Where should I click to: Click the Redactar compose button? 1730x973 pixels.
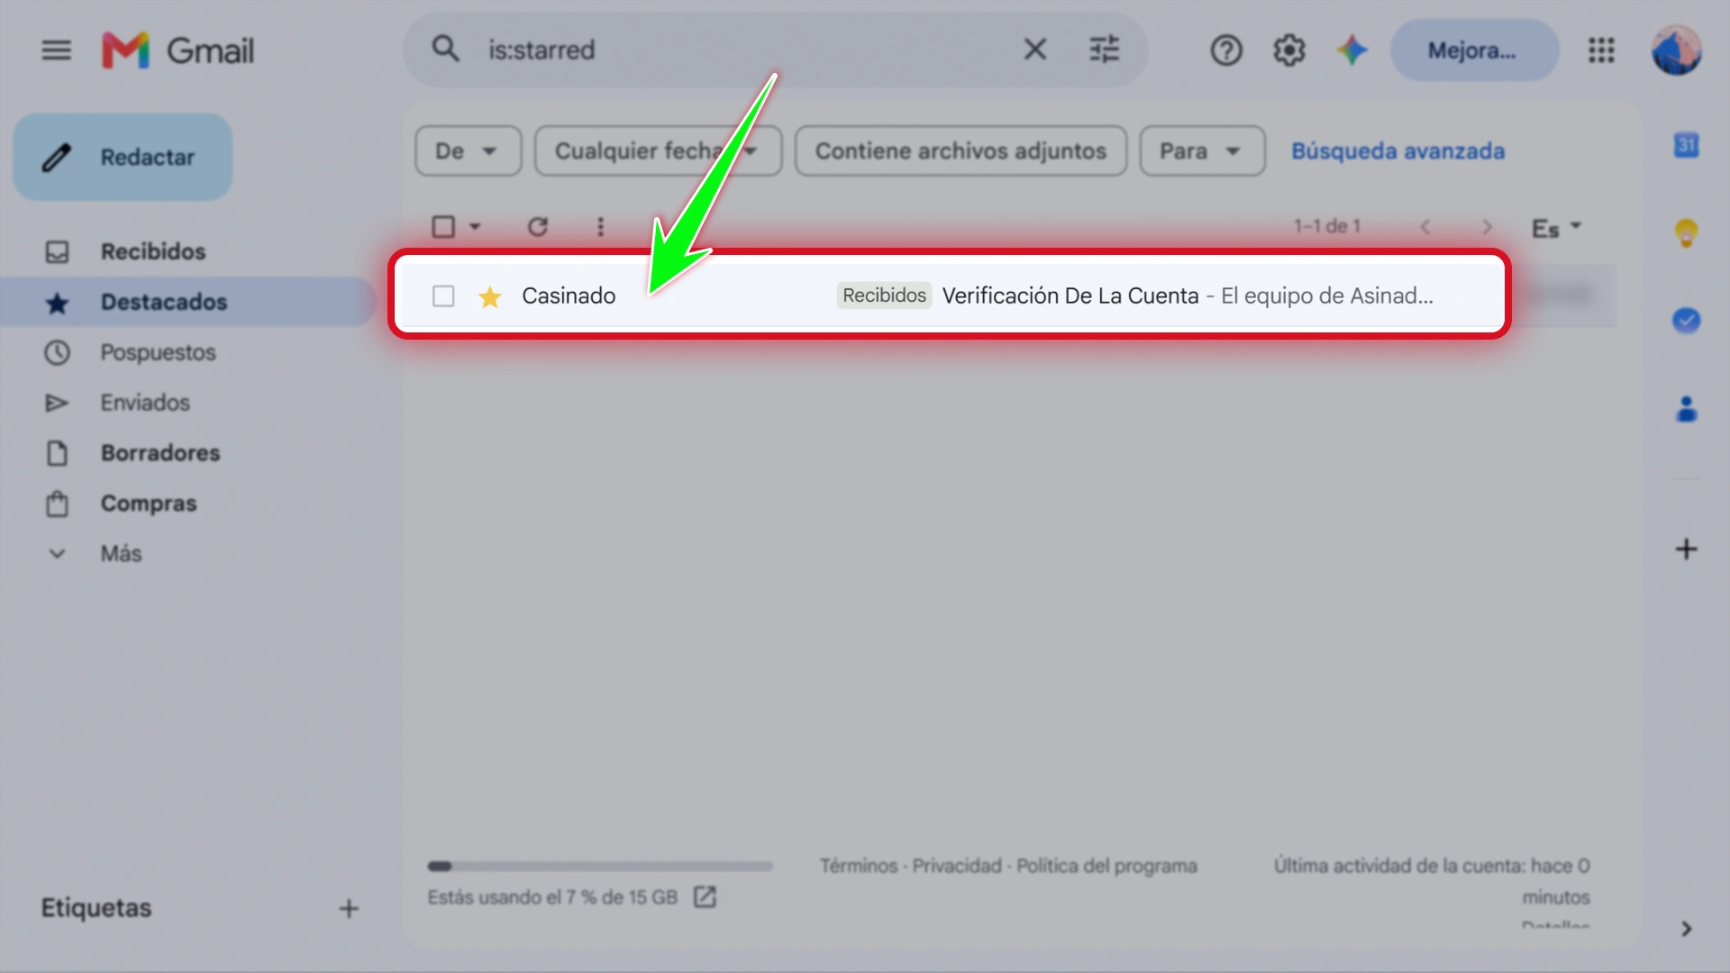[123, 157]
